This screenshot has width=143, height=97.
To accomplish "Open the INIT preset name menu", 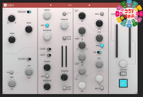I will 70,5.
